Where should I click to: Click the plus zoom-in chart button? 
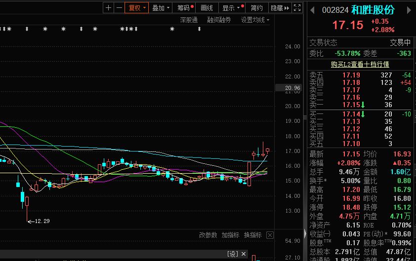[x=108, y=8]
